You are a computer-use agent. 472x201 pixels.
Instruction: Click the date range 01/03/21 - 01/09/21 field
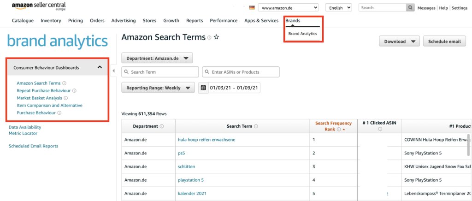pos(234,88)
